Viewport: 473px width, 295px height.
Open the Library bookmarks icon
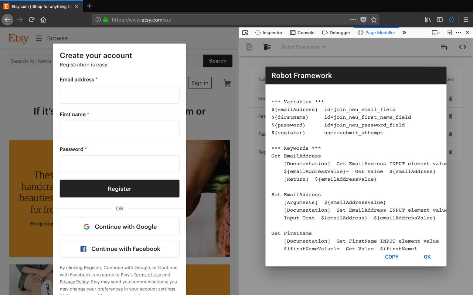428,20
